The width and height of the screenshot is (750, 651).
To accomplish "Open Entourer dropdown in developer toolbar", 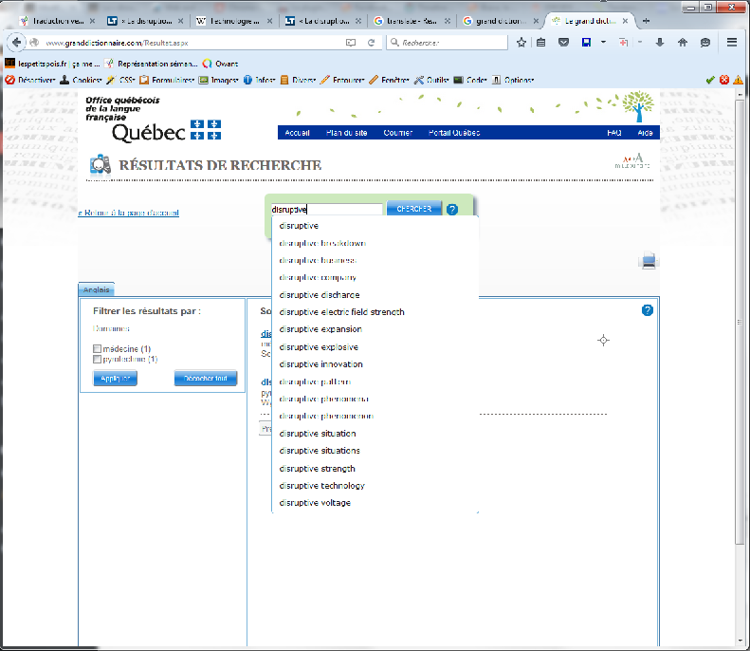I will [342, 80].
